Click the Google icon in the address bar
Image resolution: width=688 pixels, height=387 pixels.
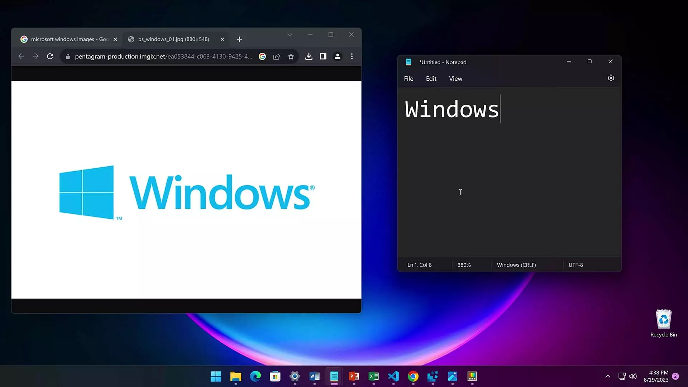coord(262,56)
